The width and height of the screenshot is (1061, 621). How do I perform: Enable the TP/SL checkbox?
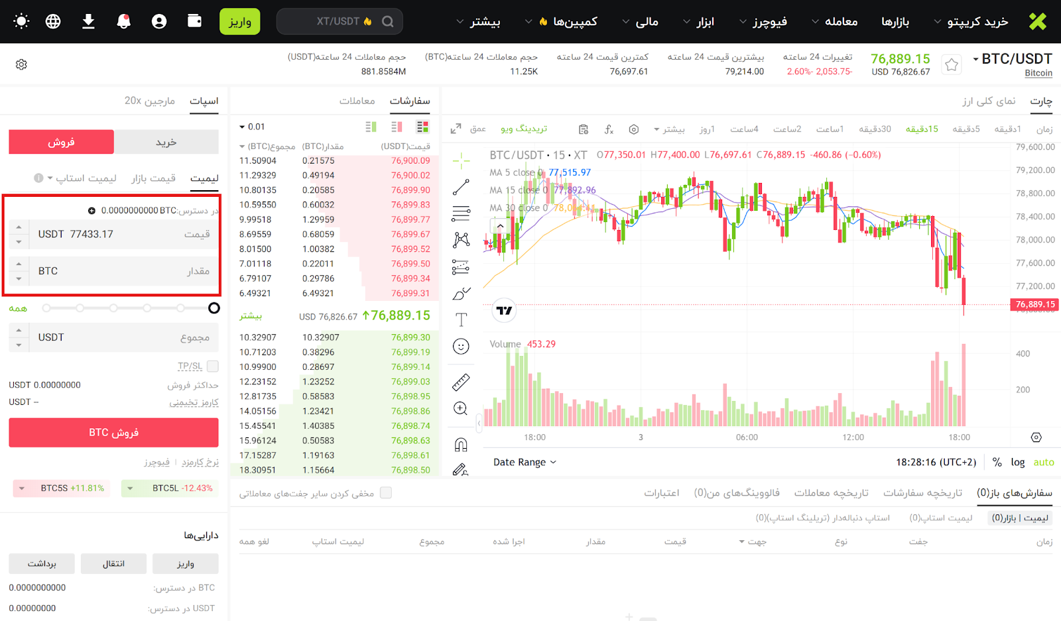[x=213, y=366]
